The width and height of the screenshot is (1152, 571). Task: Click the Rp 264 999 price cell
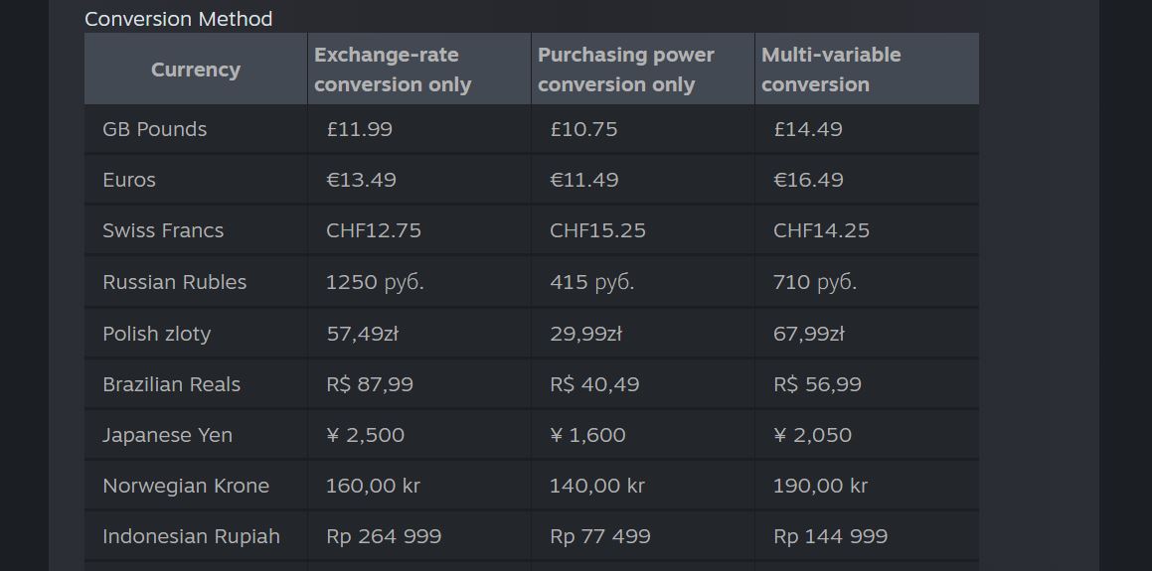point(384,536)
